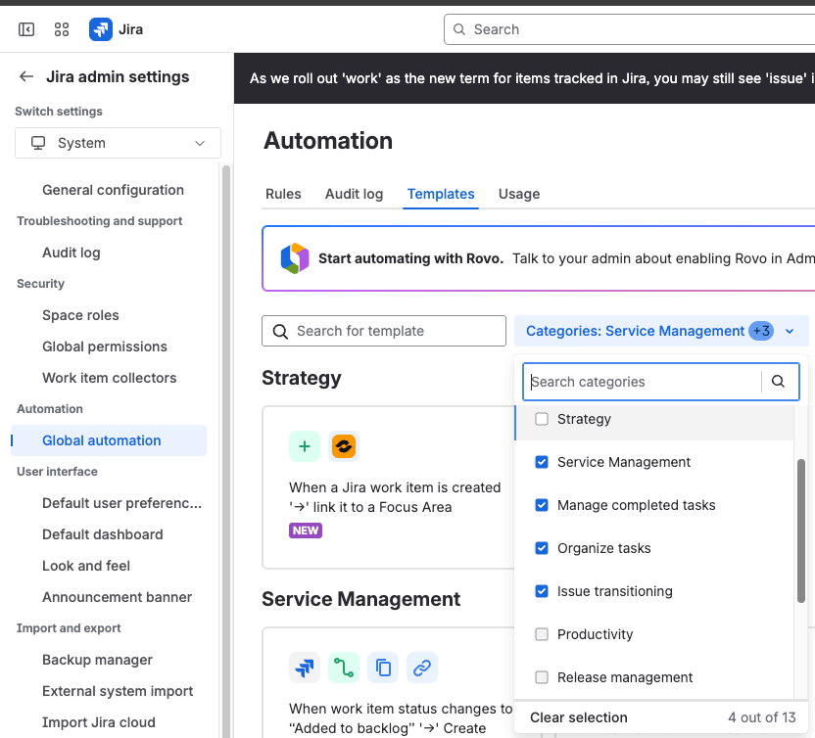Uncheck the Organize tasks checkbox
The height and width of the screenshot is (738, 815).
click(x=542, y=548)
